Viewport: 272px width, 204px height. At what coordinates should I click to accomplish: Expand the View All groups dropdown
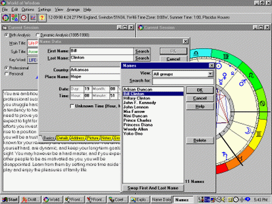point(210,74)
